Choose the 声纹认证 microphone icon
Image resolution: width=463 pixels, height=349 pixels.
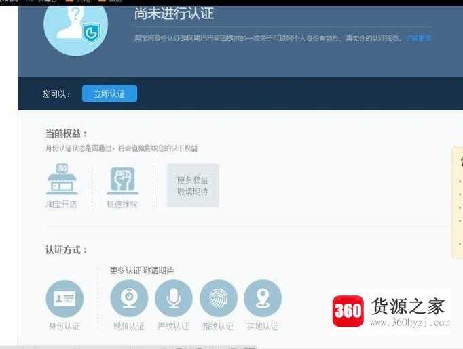pyautogui.click(x=174, y=298)
